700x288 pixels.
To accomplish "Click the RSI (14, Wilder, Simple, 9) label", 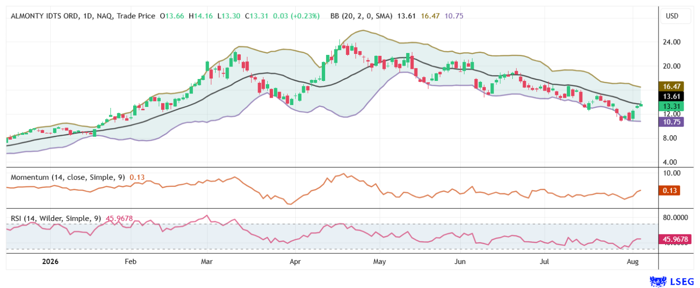I will point(56,218).
